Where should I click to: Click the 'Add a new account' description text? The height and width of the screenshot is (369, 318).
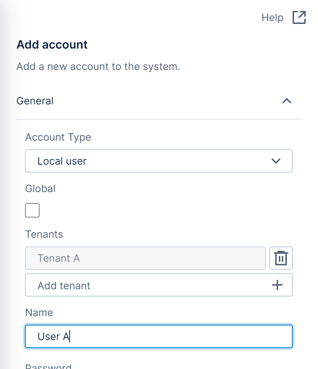(98, 67)
